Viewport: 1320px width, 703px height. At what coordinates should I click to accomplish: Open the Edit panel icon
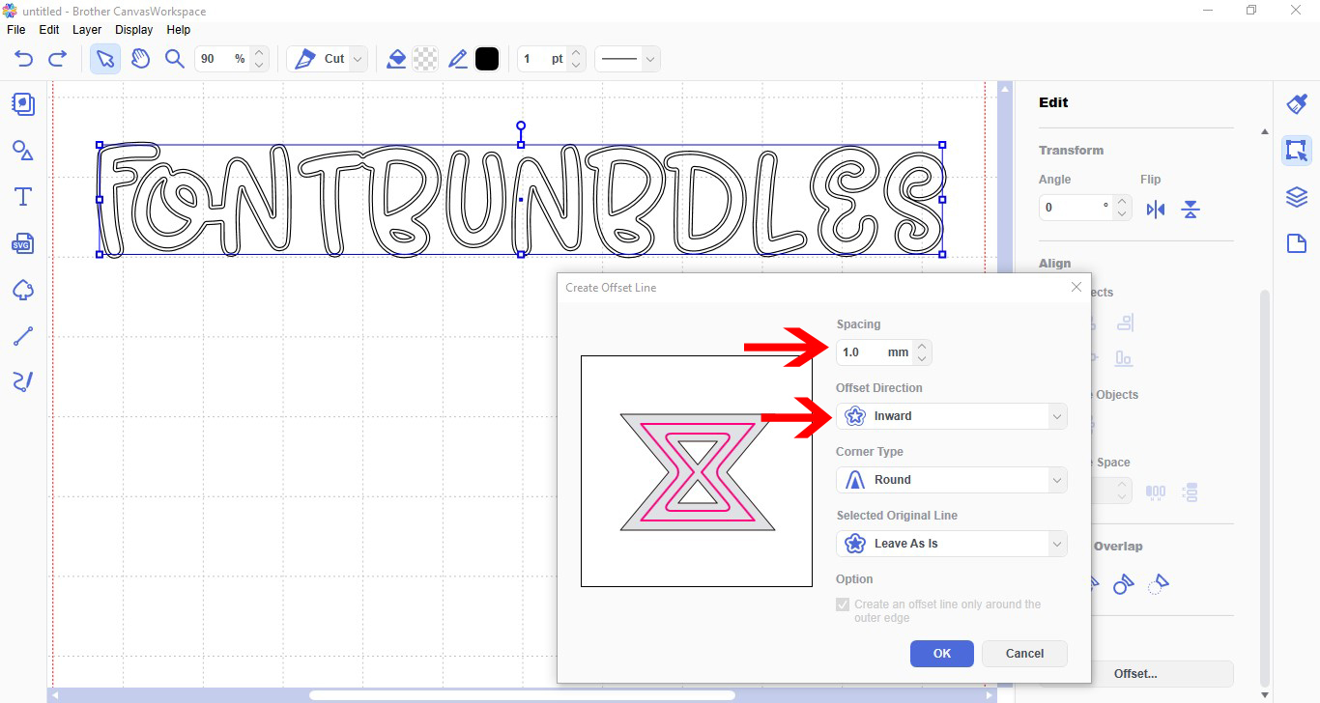coord(1297,151)
